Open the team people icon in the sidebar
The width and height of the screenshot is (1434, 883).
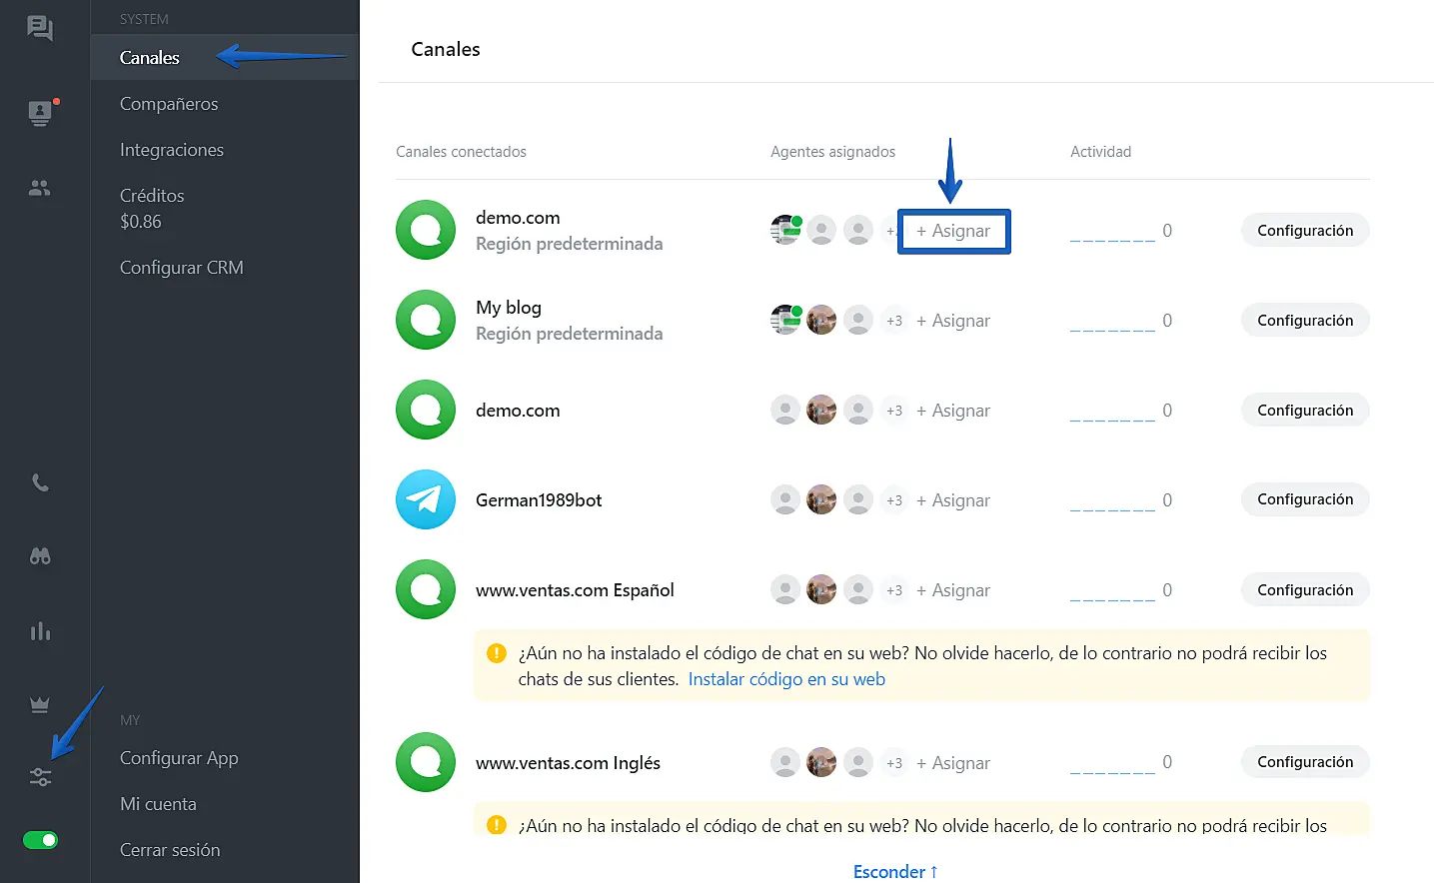[x=40, y=188]
